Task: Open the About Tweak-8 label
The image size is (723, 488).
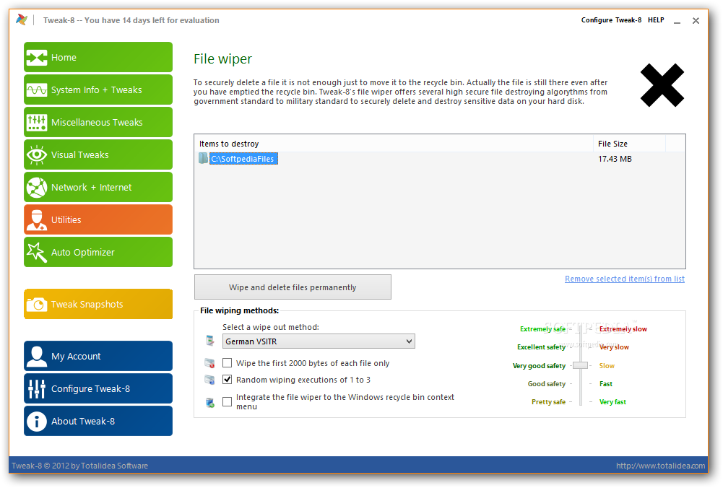Action: [83, 421]
